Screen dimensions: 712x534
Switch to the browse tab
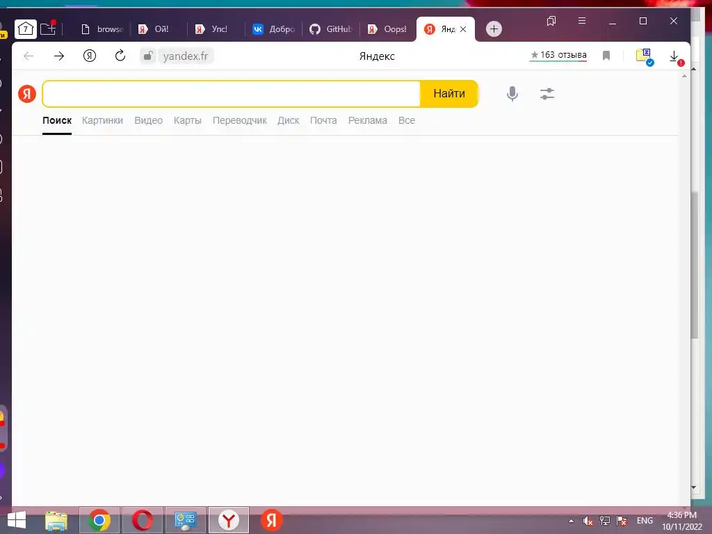click(102, 29)
